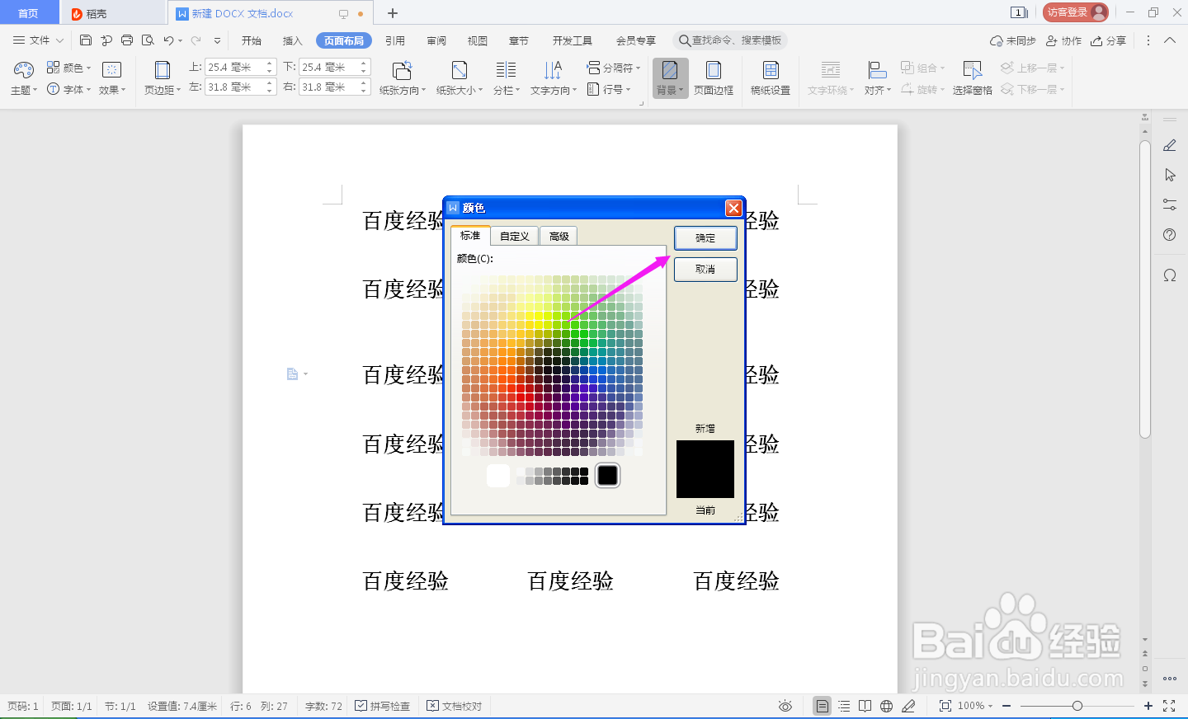Viewport: 1188px width, 719px height.
Task: Open the 审阅 ribbon tab
Action: point(436,40)
